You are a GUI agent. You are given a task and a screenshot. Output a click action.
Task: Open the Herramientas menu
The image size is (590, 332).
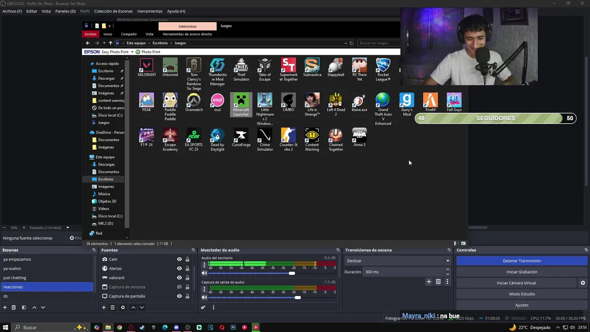(150, 11)
